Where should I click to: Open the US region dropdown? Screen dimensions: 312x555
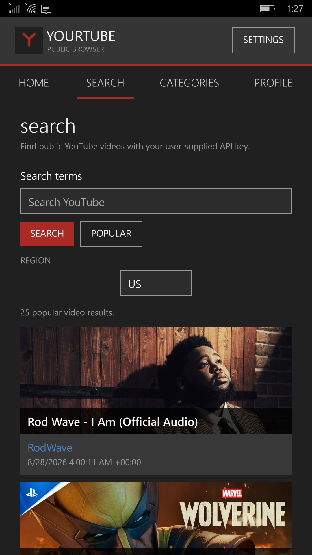click(x=156, y=283)
